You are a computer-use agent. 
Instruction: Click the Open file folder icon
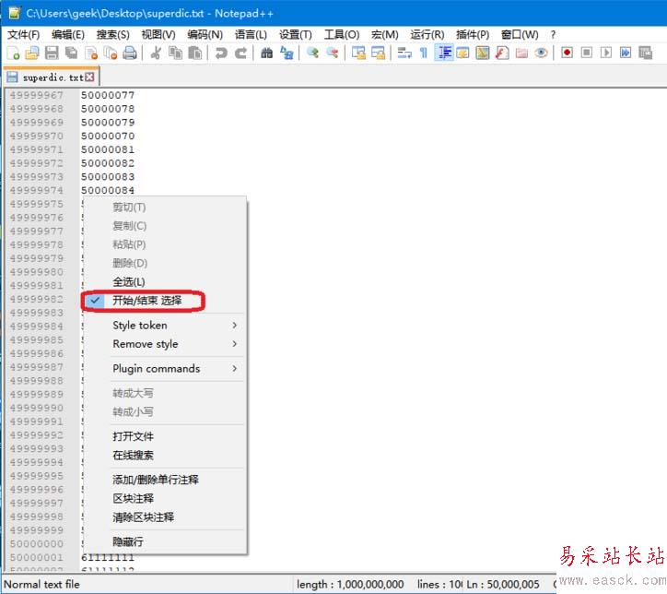coord(32,53)
